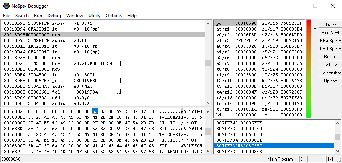Viewport: 342px width, 163px height.
Task: Open the Options menu
Action: coord(114,16)
